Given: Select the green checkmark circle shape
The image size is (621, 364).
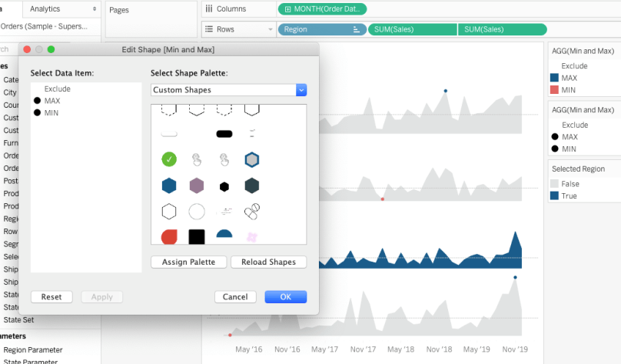Looking at the screenshot, I should (170, 160).
